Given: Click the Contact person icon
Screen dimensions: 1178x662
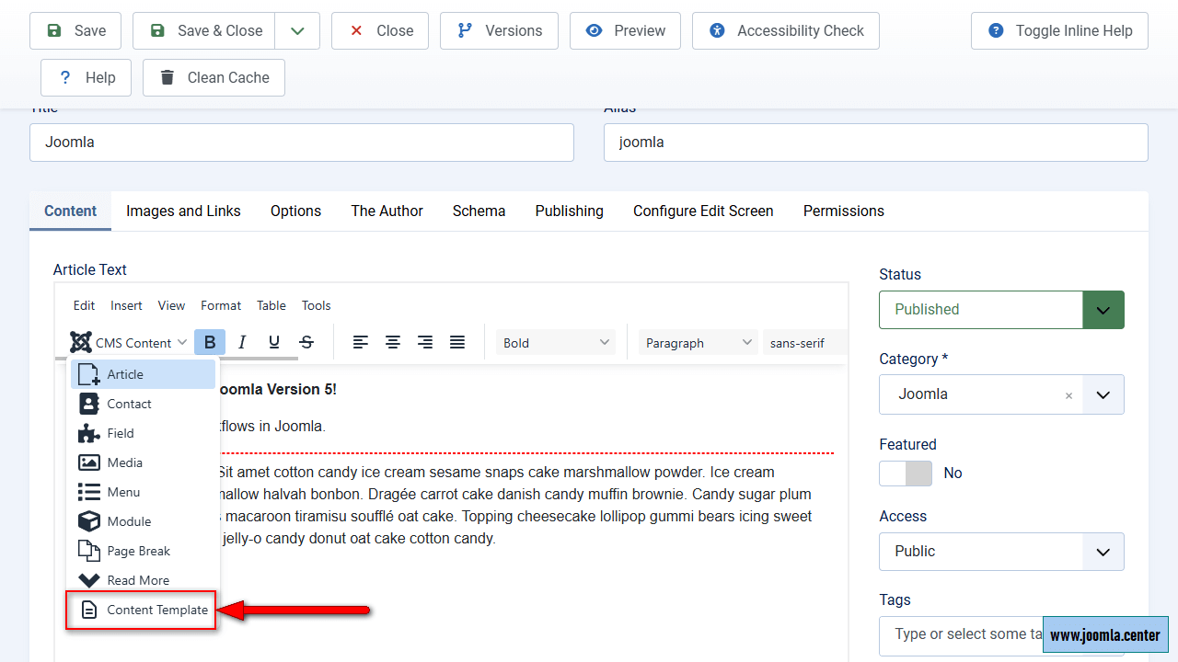Looking at the screenshot, I should [88, 404].
